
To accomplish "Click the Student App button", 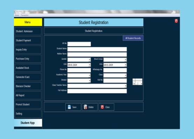I will pyautogui.click(x=28, y=123).
